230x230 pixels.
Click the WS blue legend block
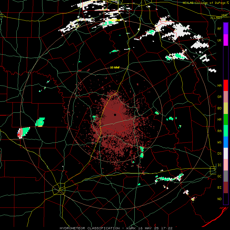pos(226,142)
